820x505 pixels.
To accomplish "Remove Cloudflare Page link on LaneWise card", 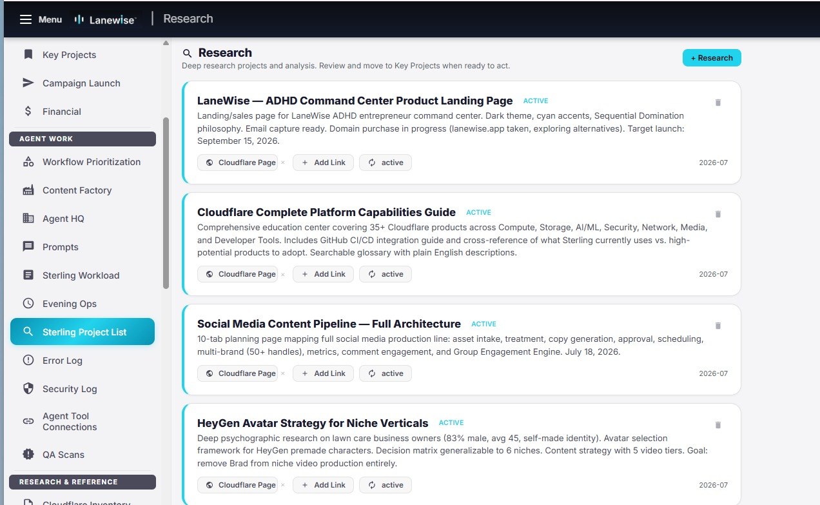I will pyautogui.click(x=283, y=163).
